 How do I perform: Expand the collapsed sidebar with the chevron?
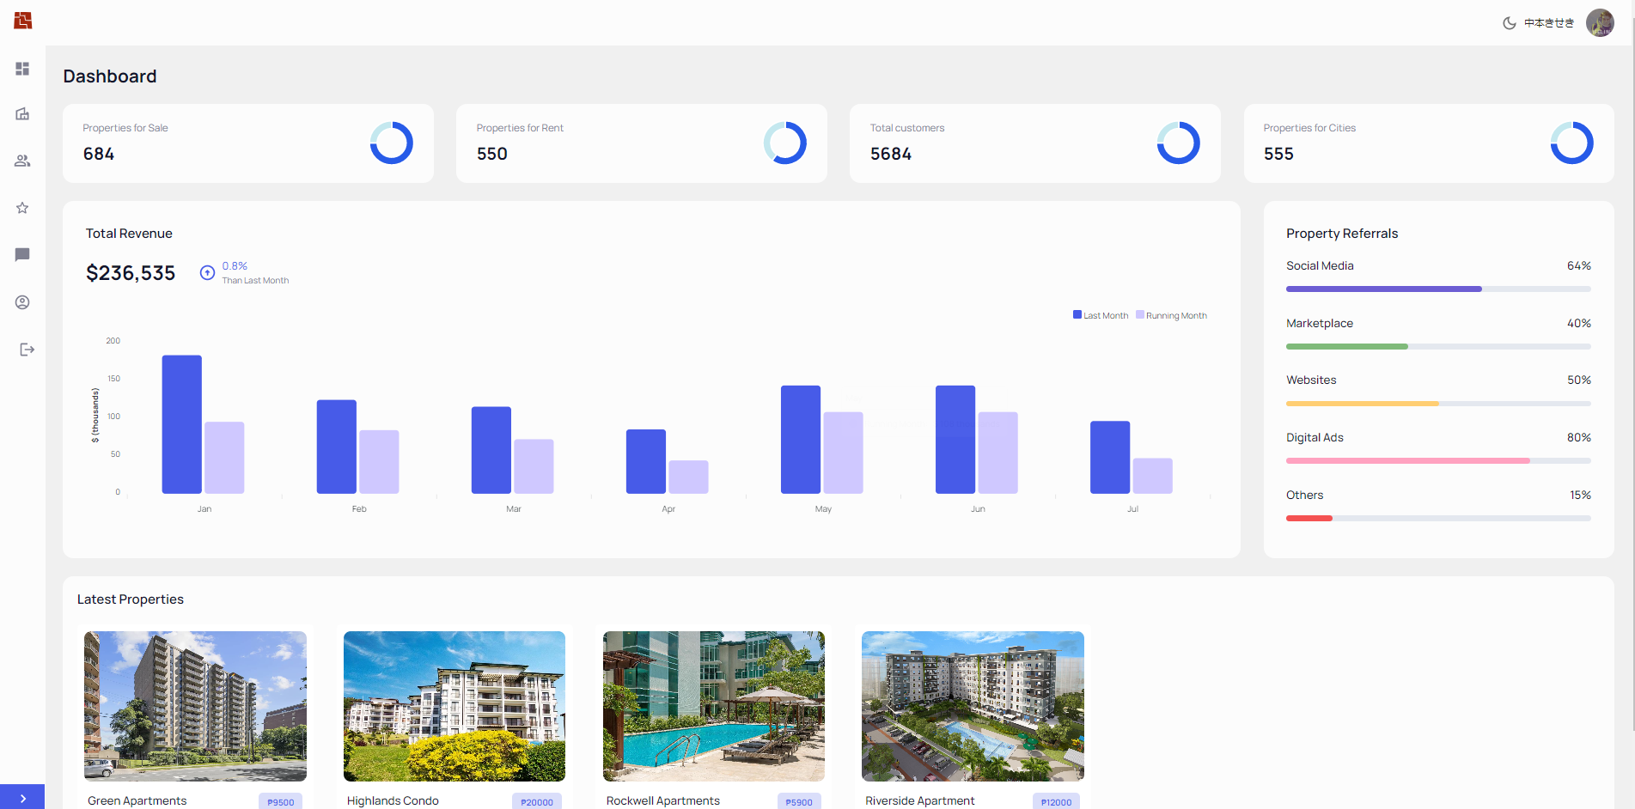click(22, 797)
